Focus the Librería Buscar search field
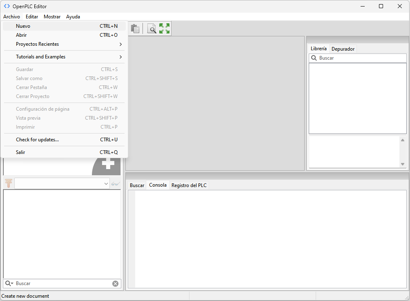Viewport: 410px width, 301px height. click(x=358, y=58)
